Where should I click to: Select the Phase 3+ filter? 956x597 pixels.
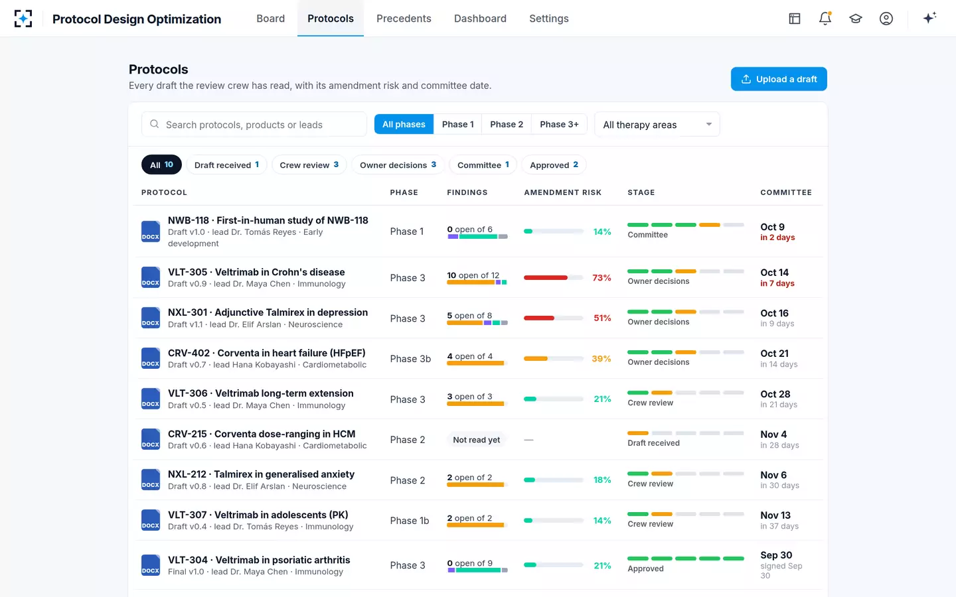559,124
